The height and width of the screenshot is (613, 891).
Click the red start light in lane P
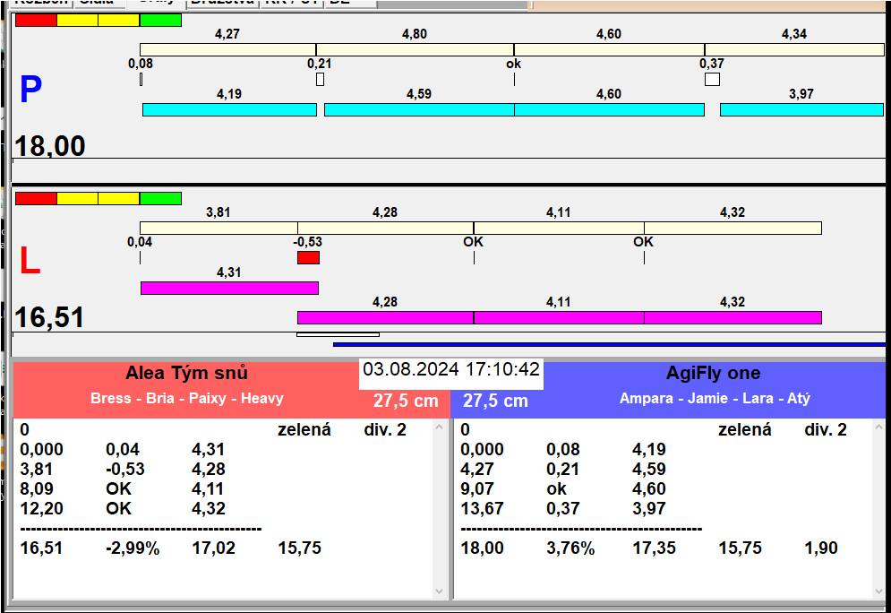[36, 20]
